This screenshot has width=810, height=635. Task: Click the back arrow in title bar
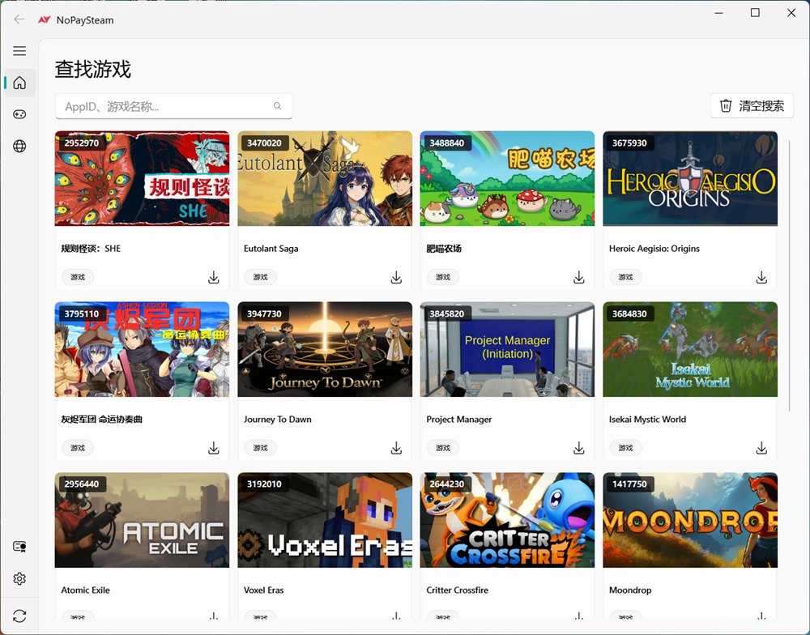pyautogui.click(x=19, y=19)
